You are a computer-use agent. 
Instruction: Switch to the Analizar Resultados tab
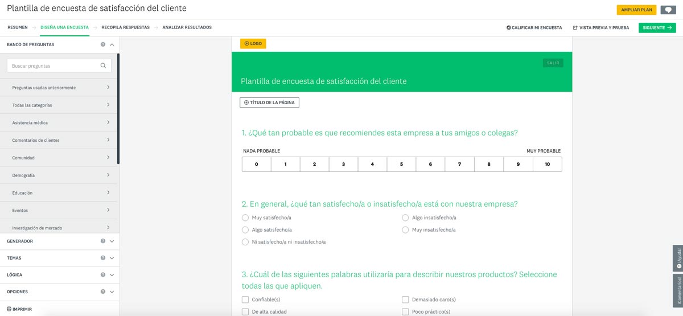pos(187,27)
